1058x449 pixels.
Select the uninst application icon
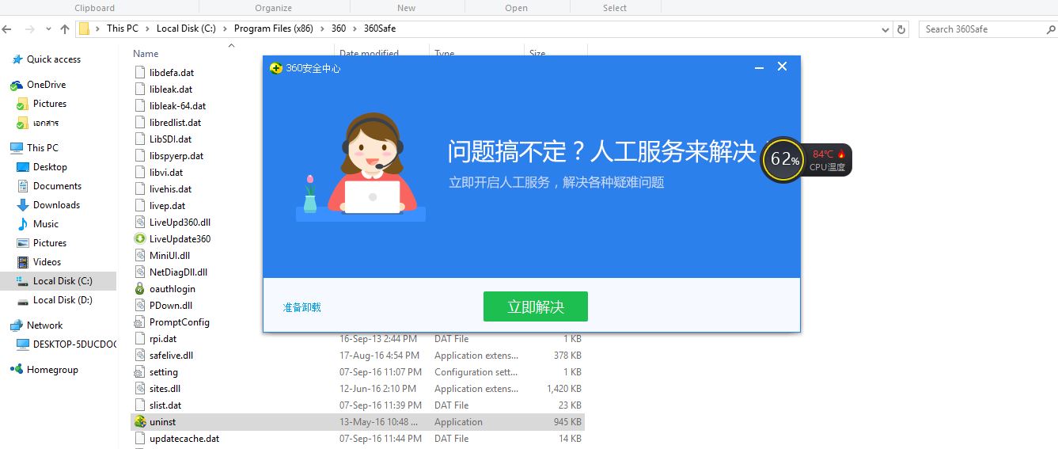140,422
